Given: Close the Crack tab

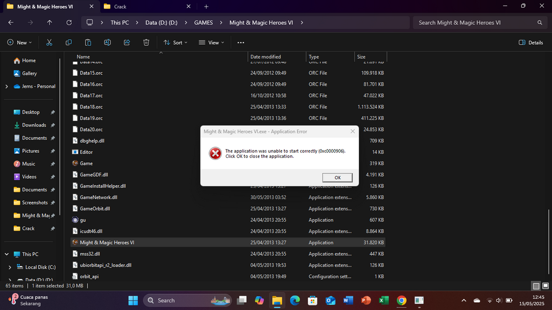Looking at the screenshot, I should pyautogui.click(x=188, y=6).
